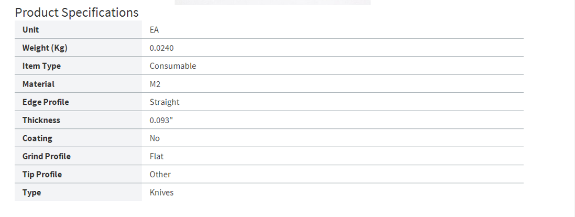Click the No coating value
This screenshot has width=575, height=217.
pos(155,138)
